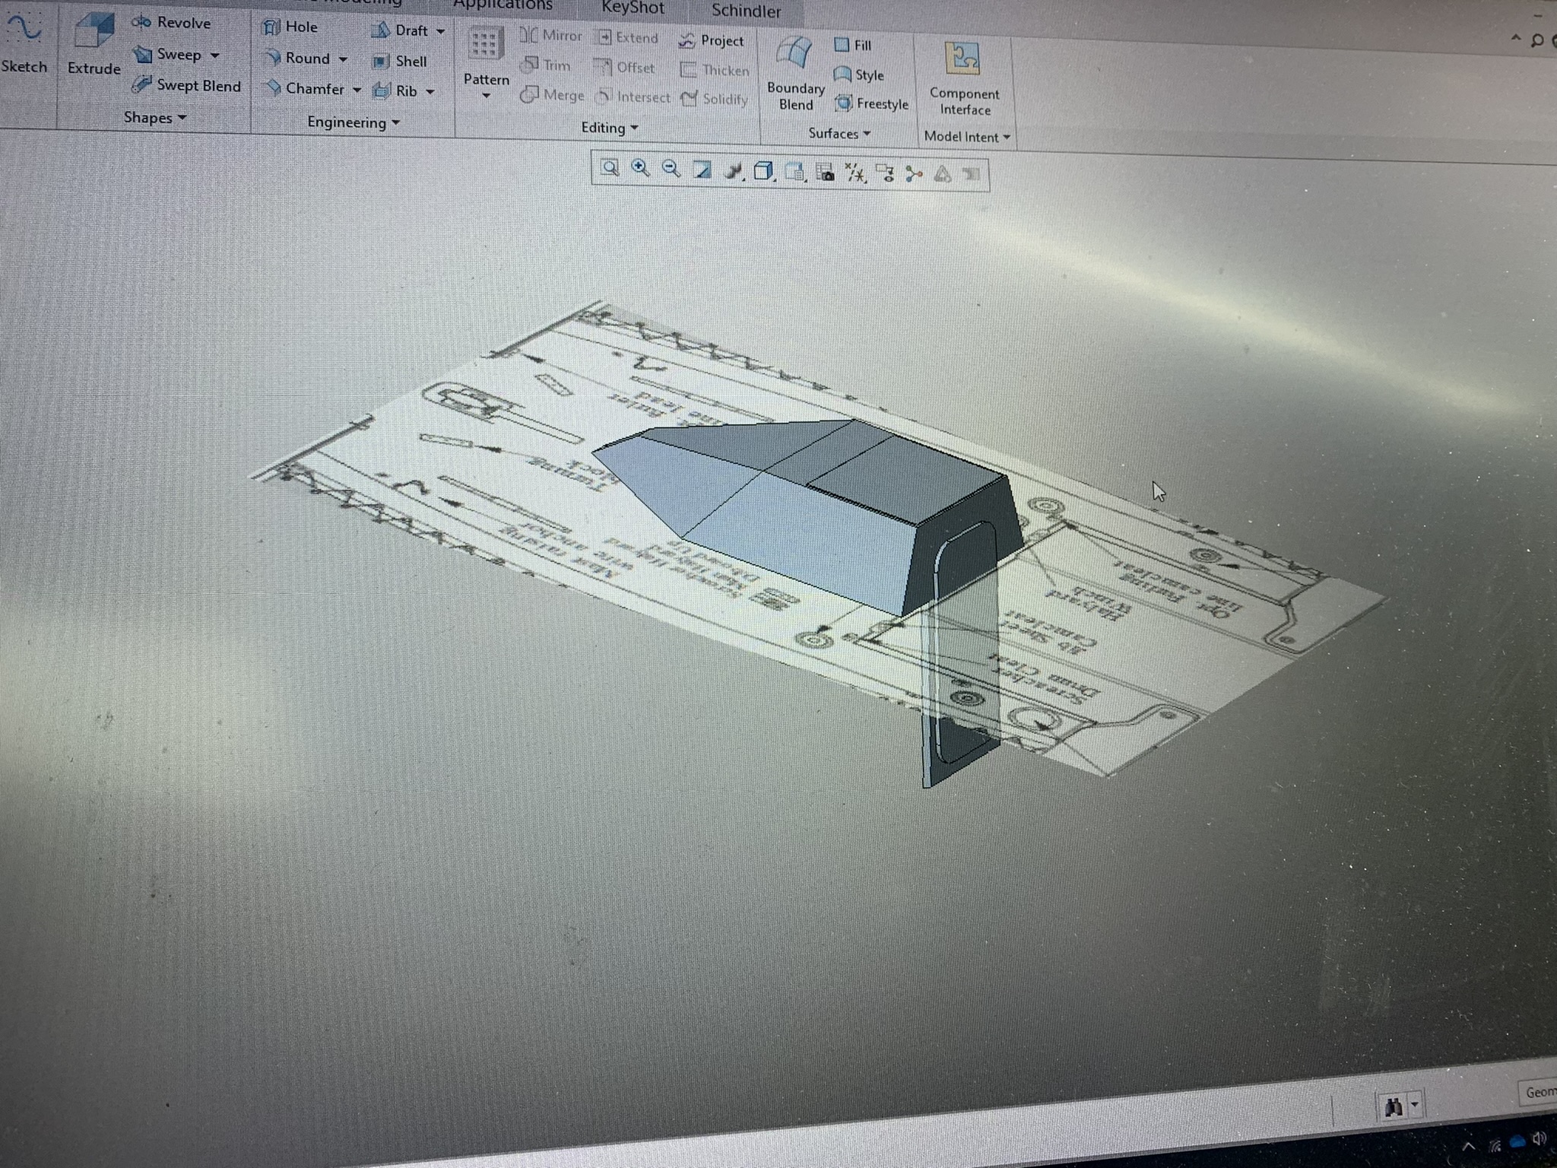Open the Saved Orientations icon
Viewport: 1557px width, 1168px height.
tap(794, 172)
